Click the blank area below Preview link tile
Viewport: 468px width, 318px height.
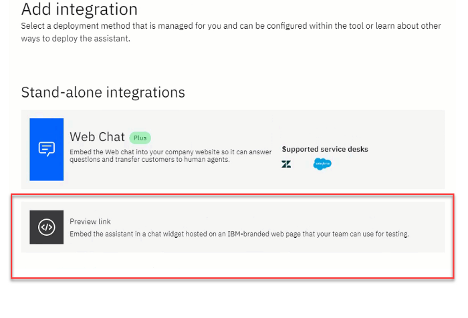pyautogui.click(x=233, y=265)
